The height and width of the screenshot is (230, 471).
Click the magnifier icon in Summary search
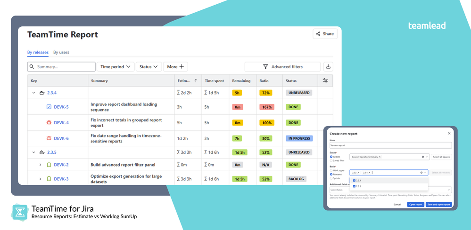[x=32, y=66]
